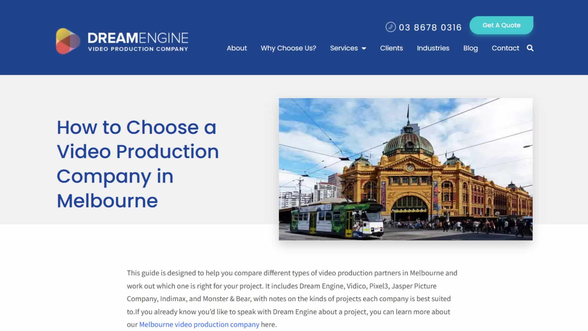This screenshot has height=331, width=588.
Task: Click the Get A Quote button
Action: [x=501, y=25]
